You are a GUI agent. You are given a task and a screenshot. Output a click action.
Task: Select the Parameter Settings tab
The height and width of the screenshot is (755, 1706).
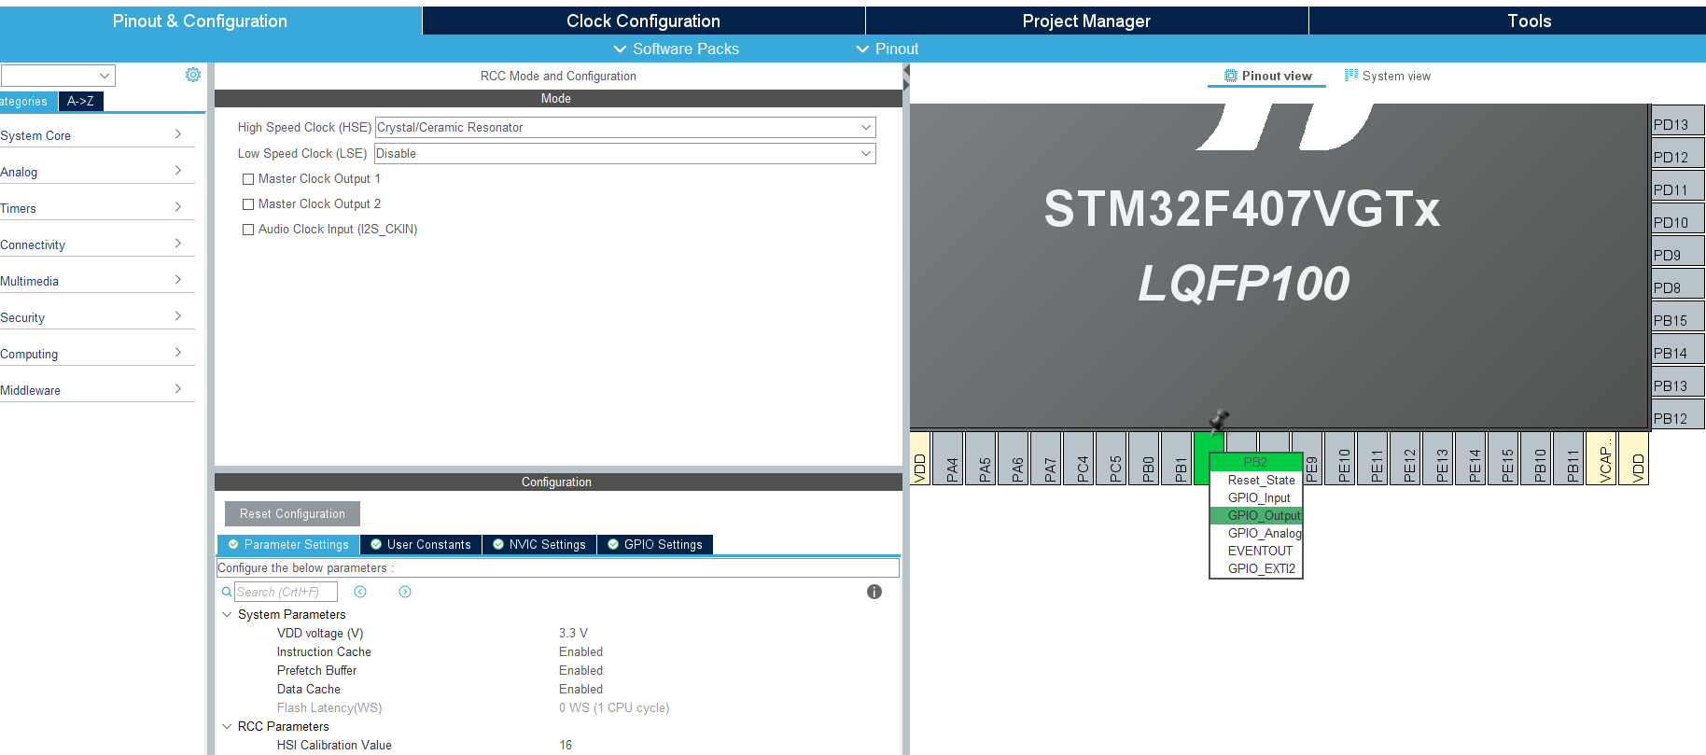288,544
